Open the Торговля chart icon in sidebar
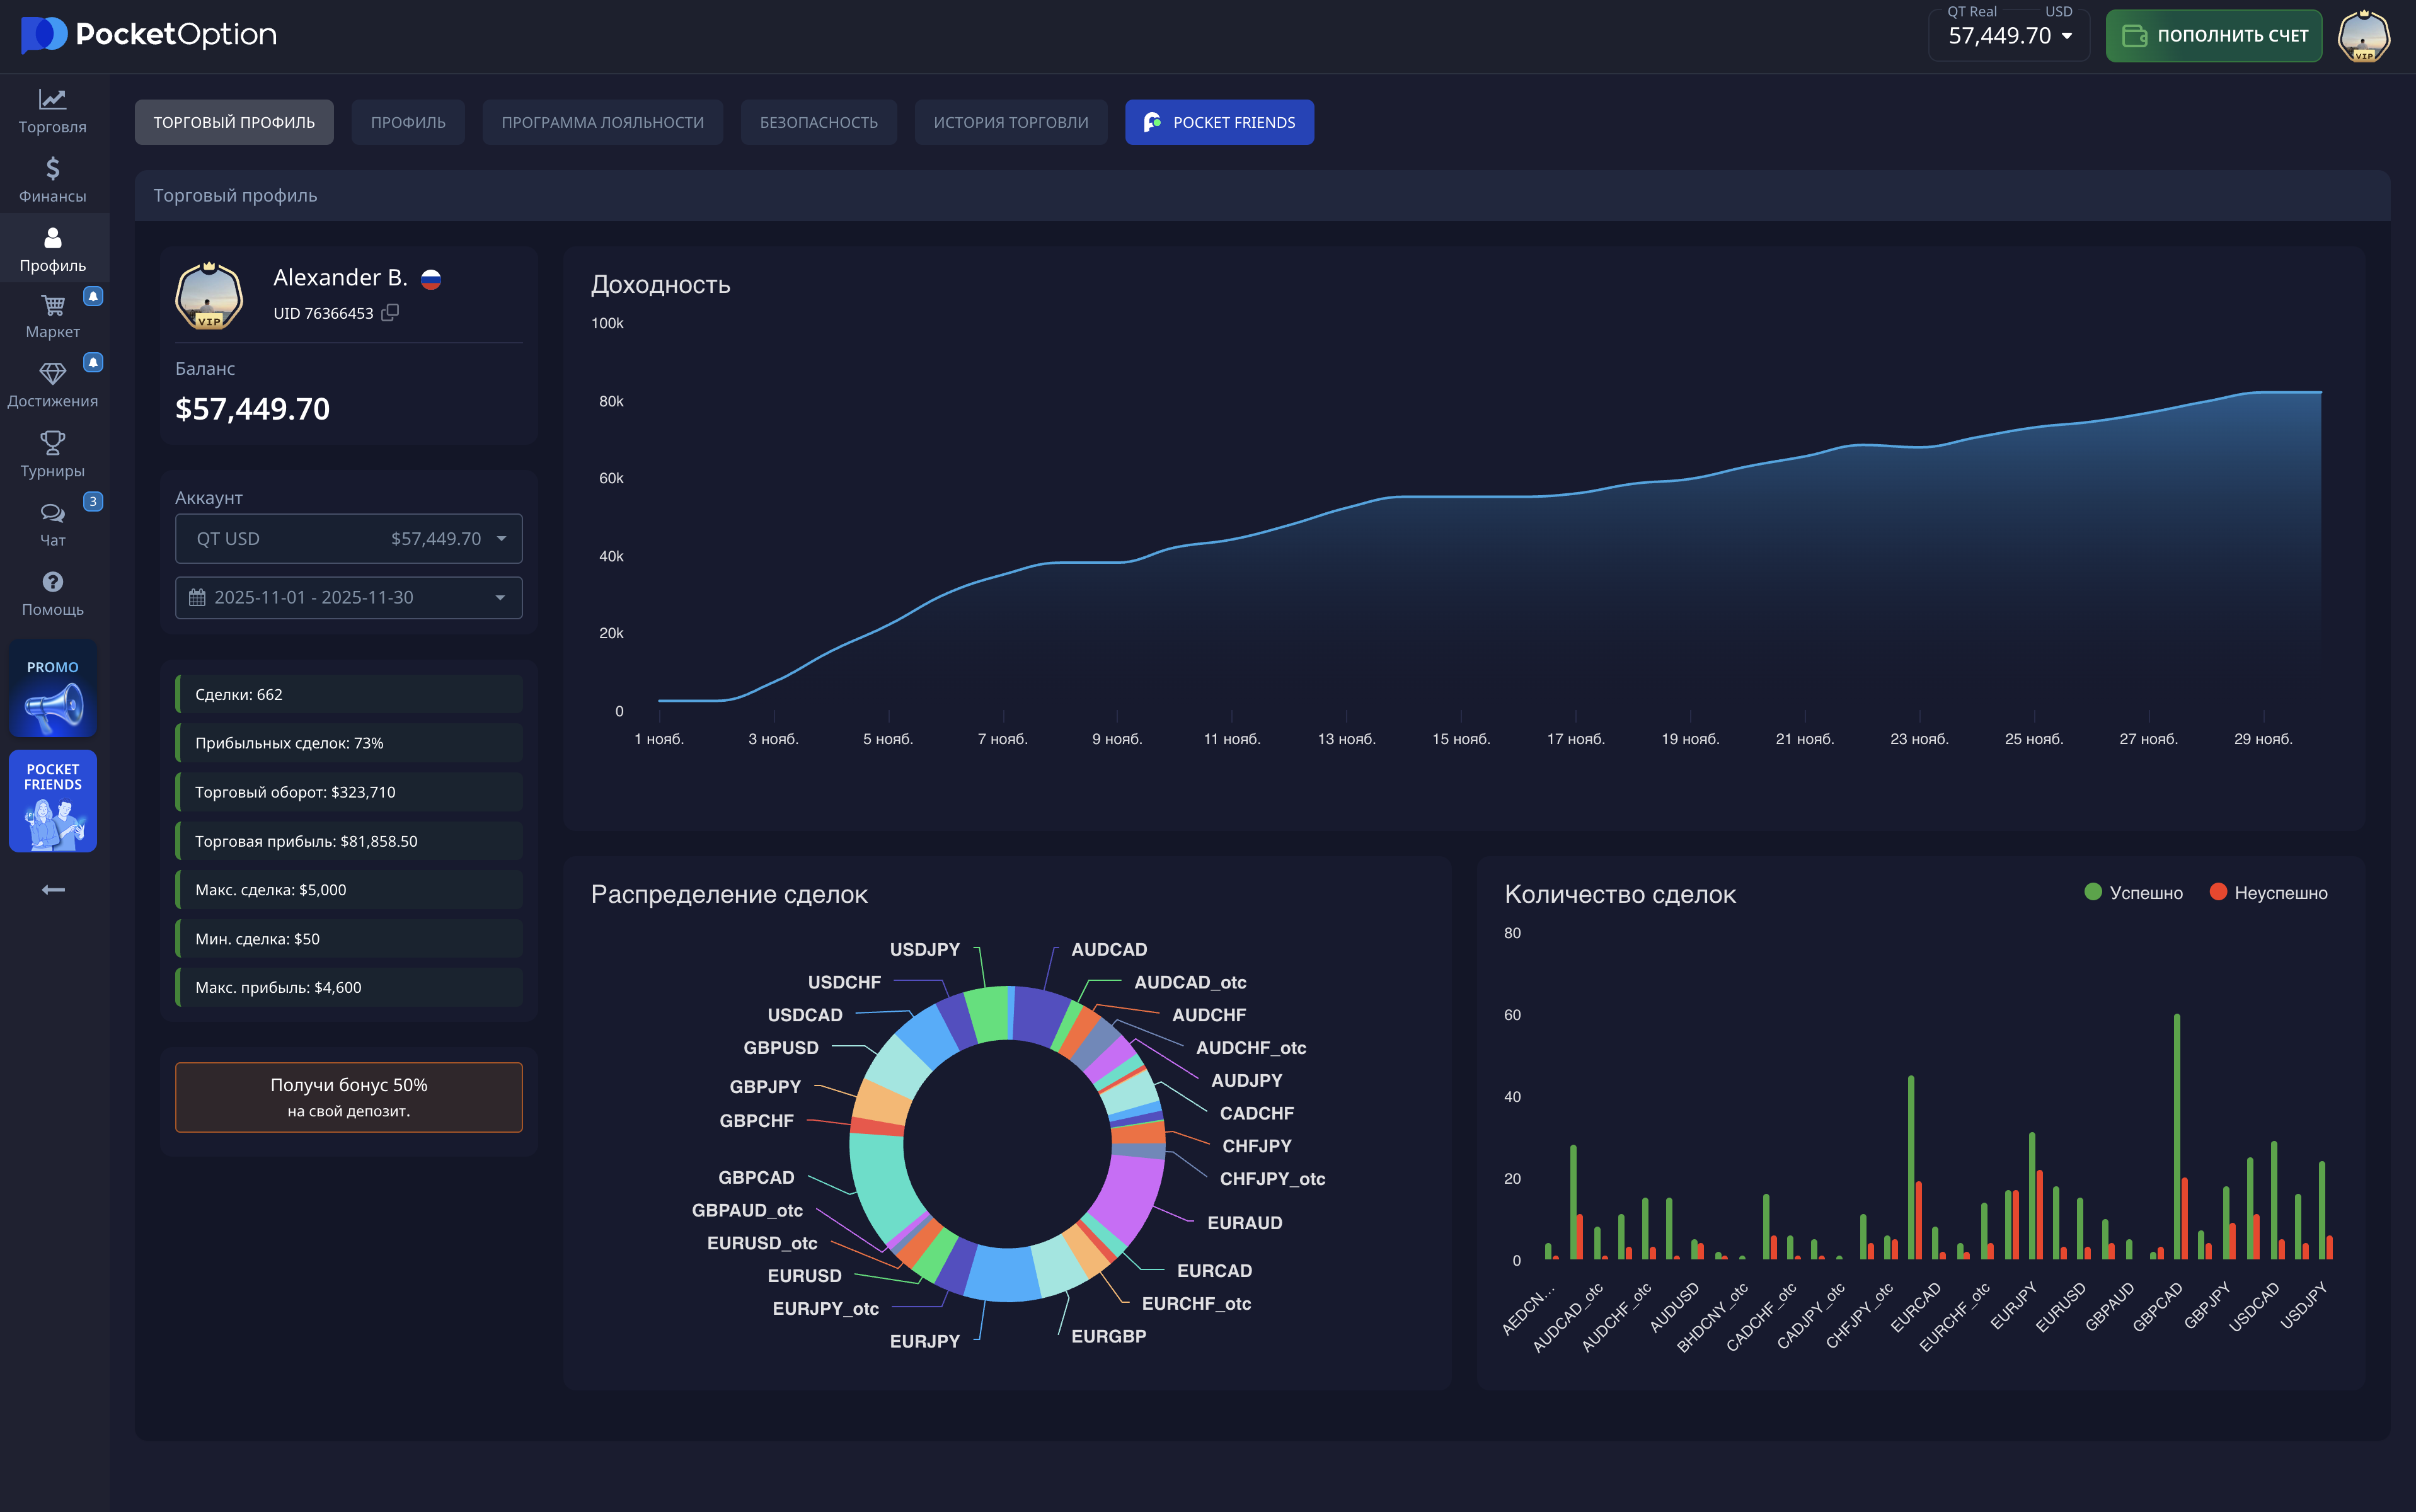Screen dimensions: 2416x1512 (x=52, y=100)
